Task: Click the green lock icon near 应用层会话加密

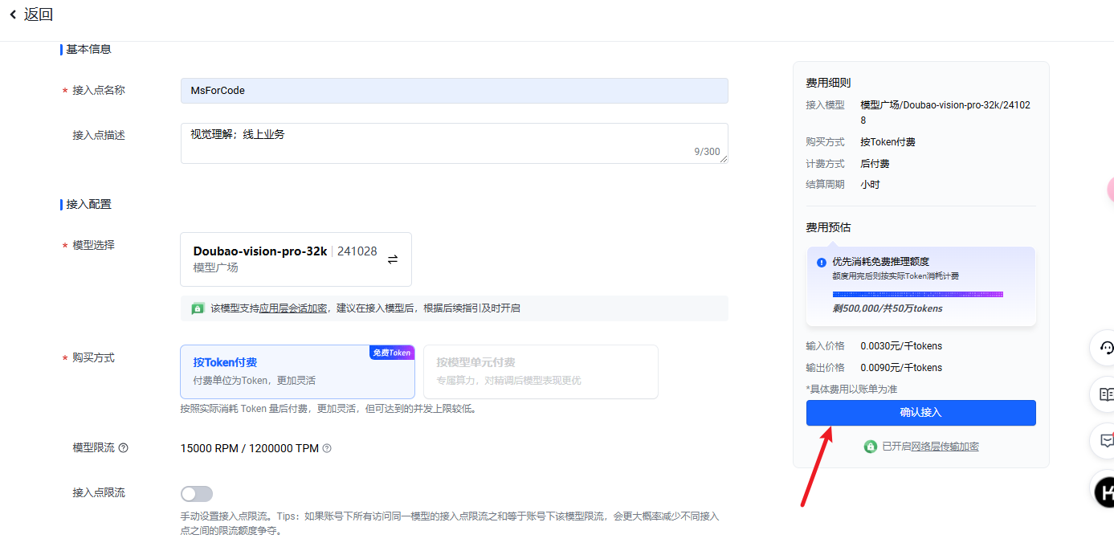Action: point(198,308)
